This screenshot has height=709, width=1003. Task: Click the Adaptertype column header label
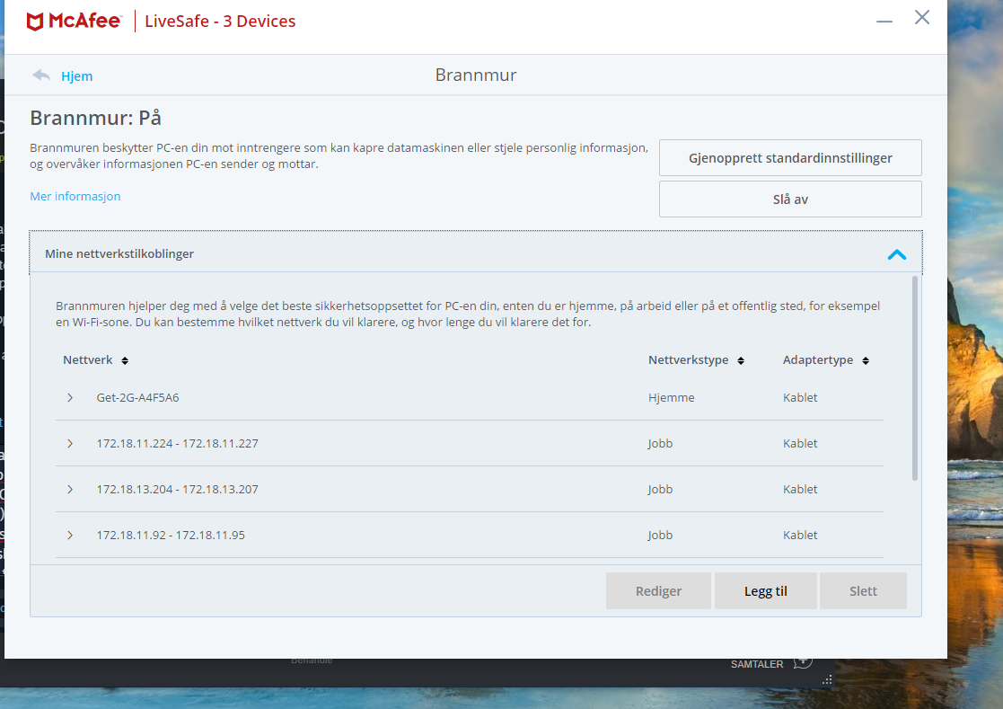click(818, 360)
